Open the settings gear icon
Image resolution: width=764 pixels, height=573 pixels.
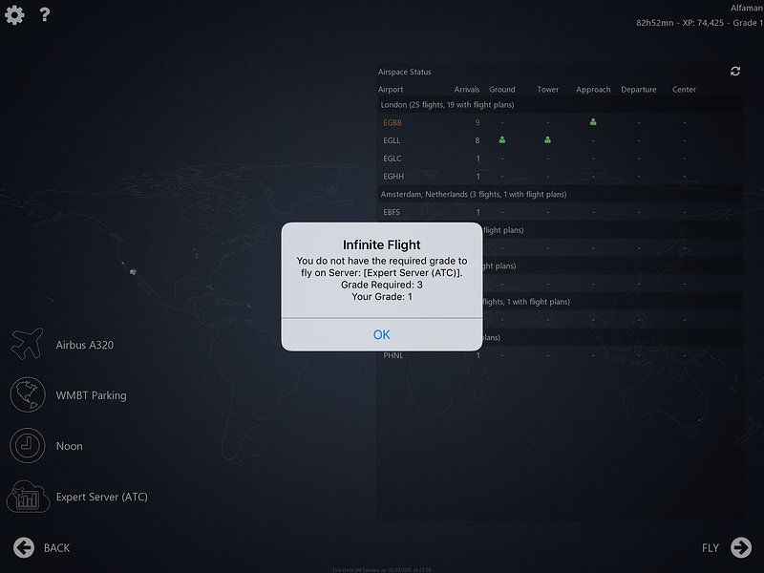(x=14, y=15)
